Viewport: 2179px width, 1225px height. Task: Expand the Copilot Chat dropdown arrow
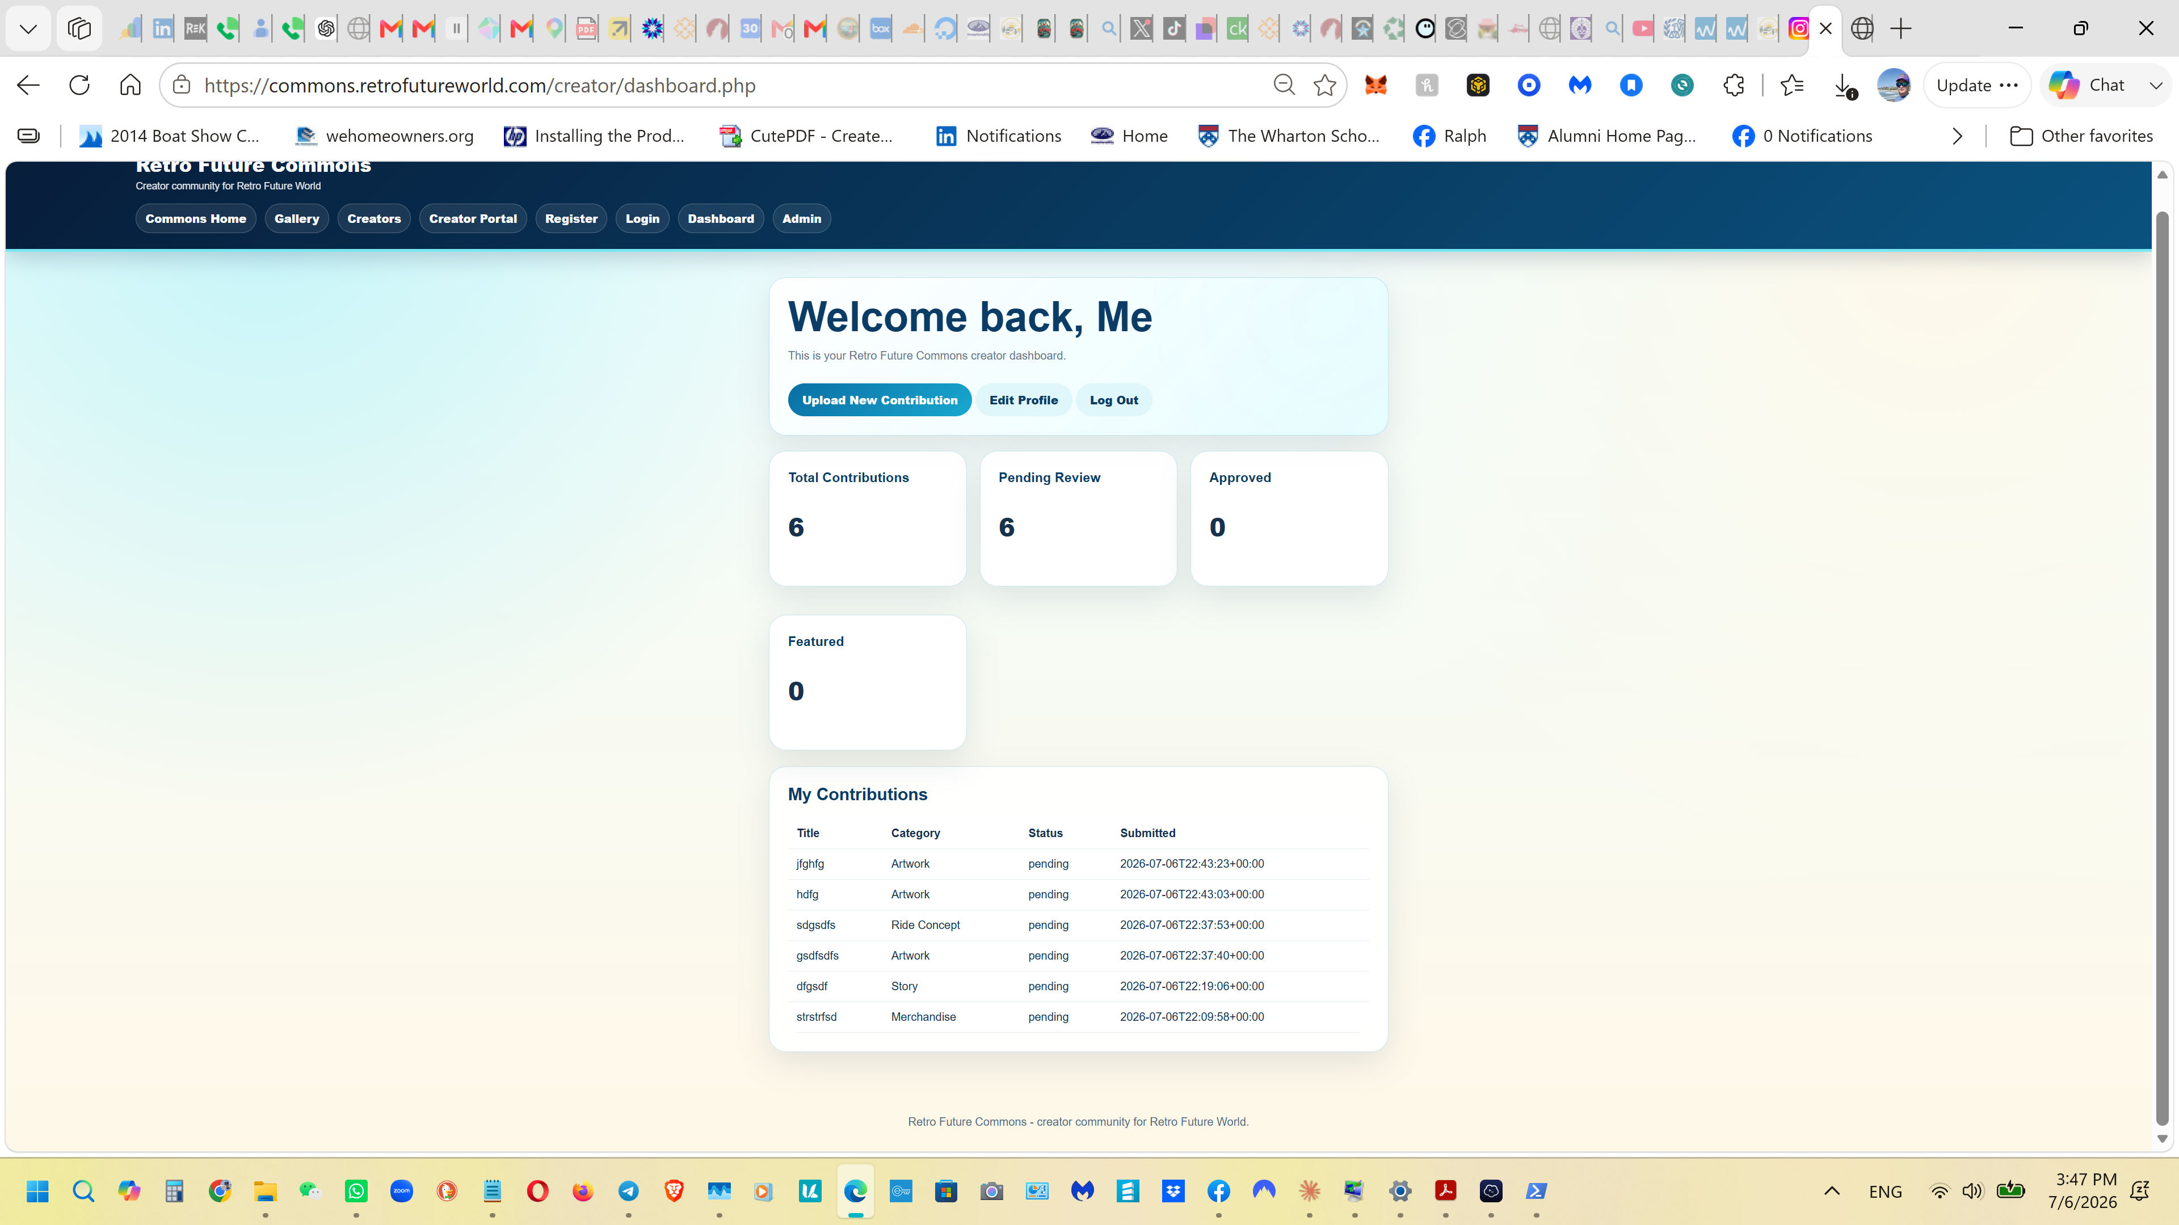(x=2155, y=86)
